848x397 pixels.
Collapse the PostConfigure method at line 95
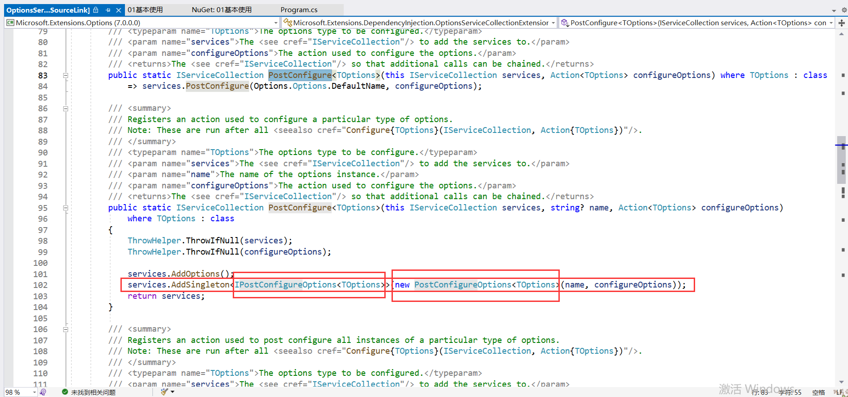point(65,208)
